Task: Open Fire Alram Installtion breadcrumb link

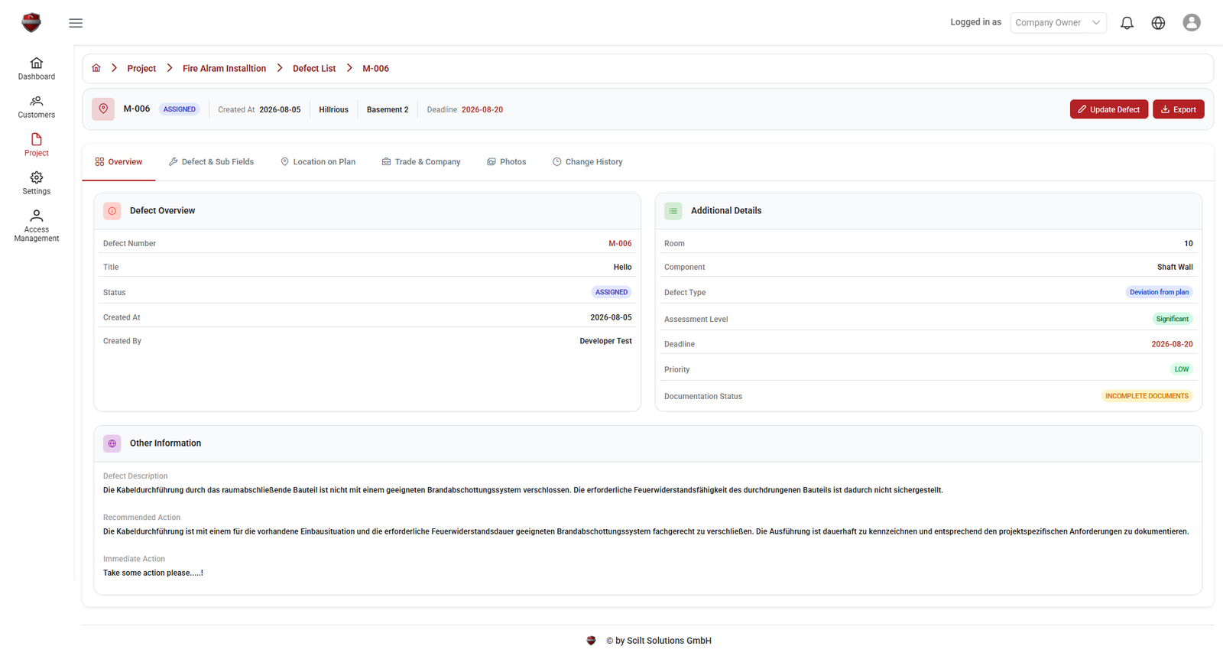Action: click(224, 69)
